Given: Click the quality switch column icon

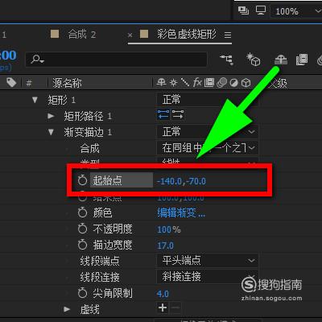Looking at the screenshot, I should [x=185, y=83].
